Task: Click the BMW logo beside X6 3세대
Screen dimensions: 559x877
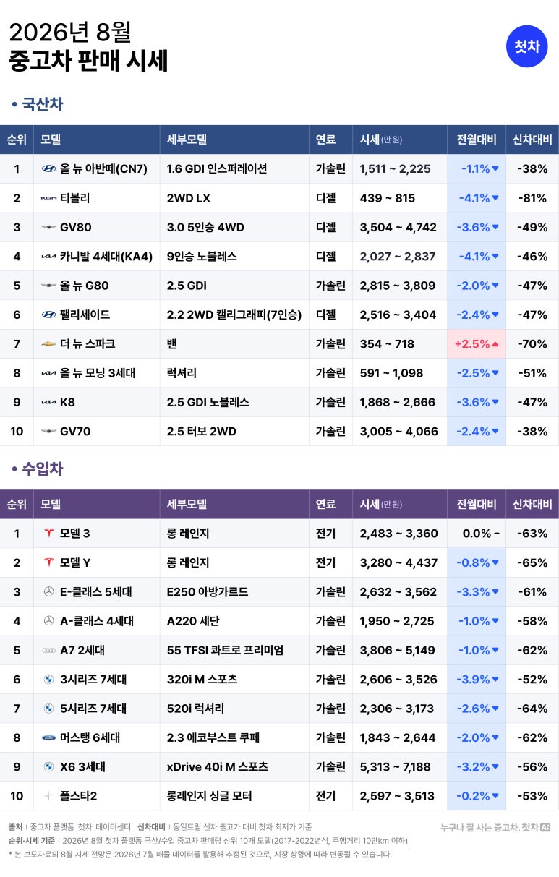Action: click(x=48, y=766)
